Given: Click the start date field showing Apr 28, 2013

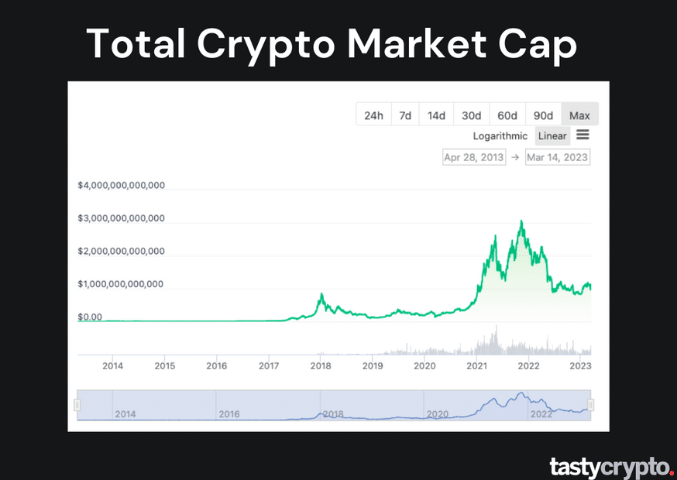Looking at the screenshot, I should 473,156.
